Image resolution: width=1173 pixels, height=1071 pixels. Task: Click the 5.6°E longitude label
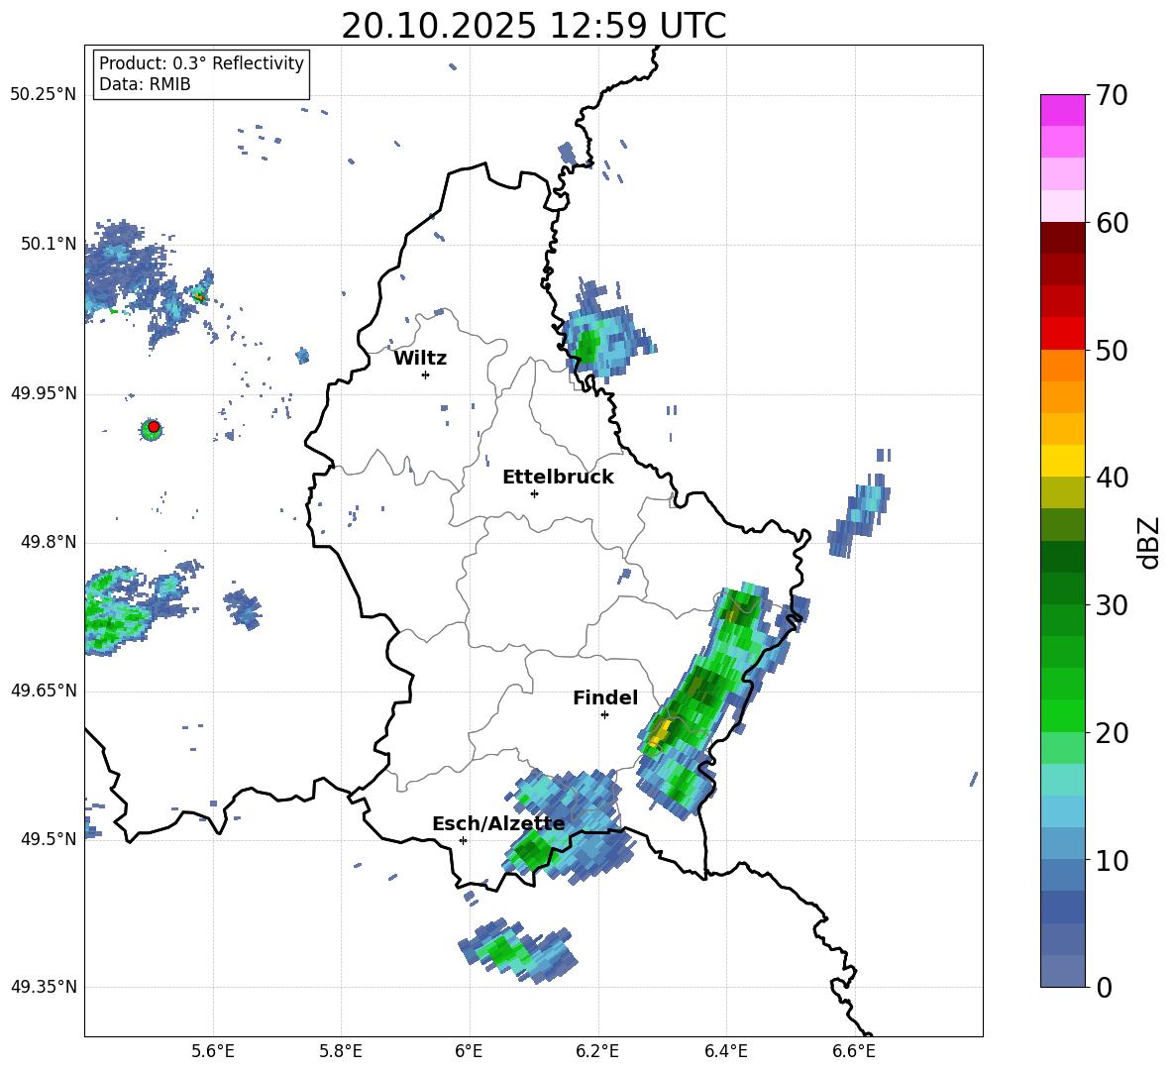tap(213, 1051)
